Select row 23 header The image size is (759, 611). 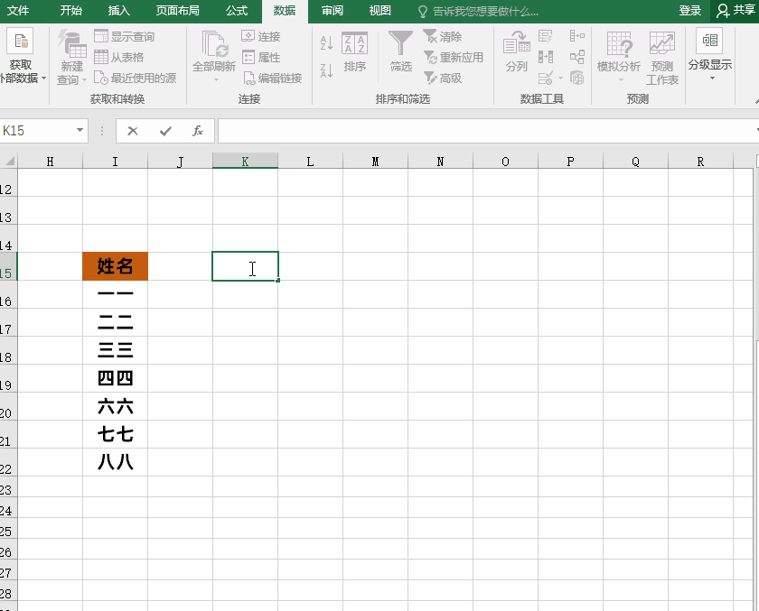point(8,487)
